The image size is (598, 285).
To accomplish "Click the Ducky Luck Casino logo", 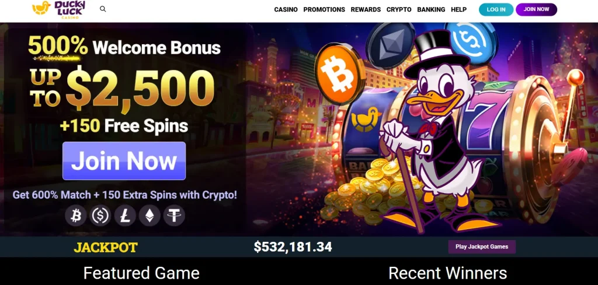I will point(59,9).
